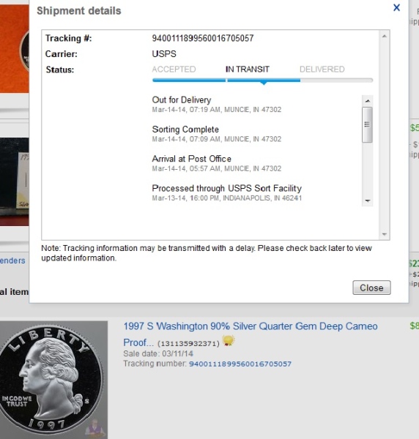This screenshot has width=419, height=439.
Task: Click the Arrival at Post Office event
Action: click(216, 163)
